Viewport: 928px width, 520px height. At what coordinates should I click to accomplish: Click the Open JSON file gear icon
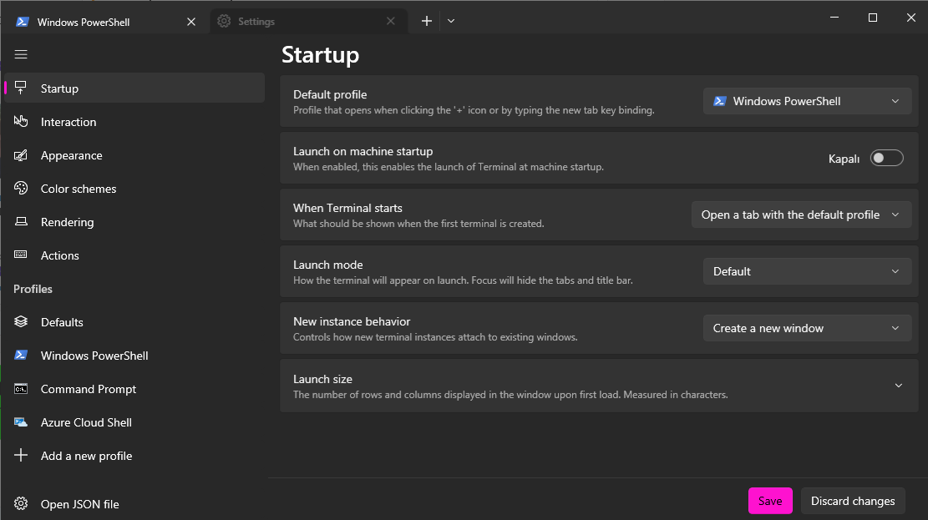22,504
